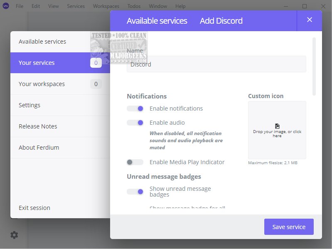
Task: Click the Name input field containing Discord
Action: 216,64
